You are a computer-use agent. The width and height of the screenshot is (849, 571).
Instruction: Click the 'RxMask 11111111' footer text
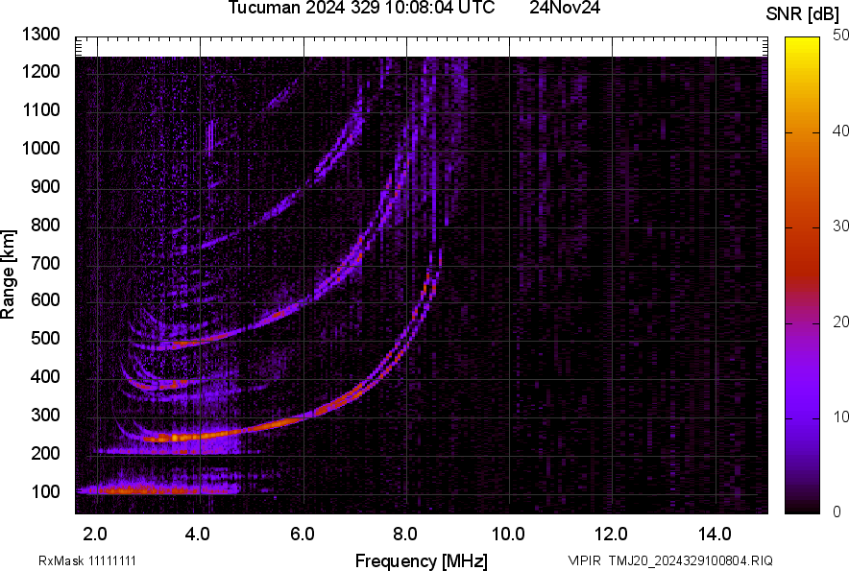coord(87,560)
